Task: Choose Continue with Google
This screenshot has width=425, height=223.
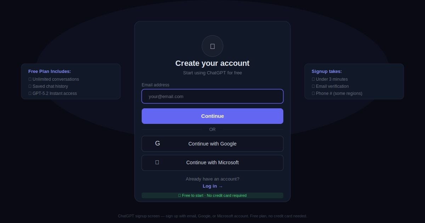Action: 212,144
